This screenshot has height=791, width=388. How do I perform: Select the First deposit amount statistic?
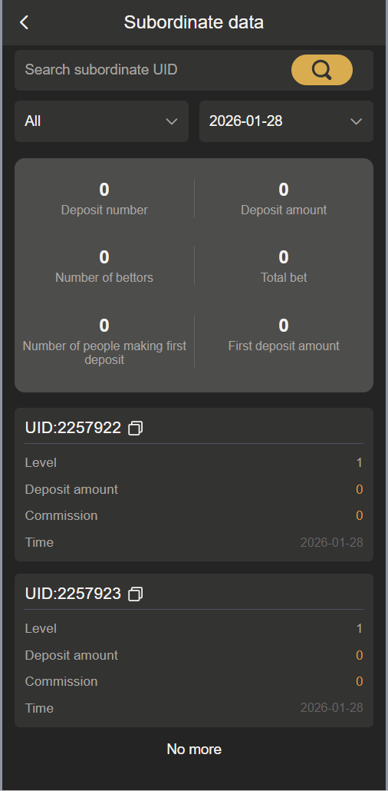coord(284,335)
